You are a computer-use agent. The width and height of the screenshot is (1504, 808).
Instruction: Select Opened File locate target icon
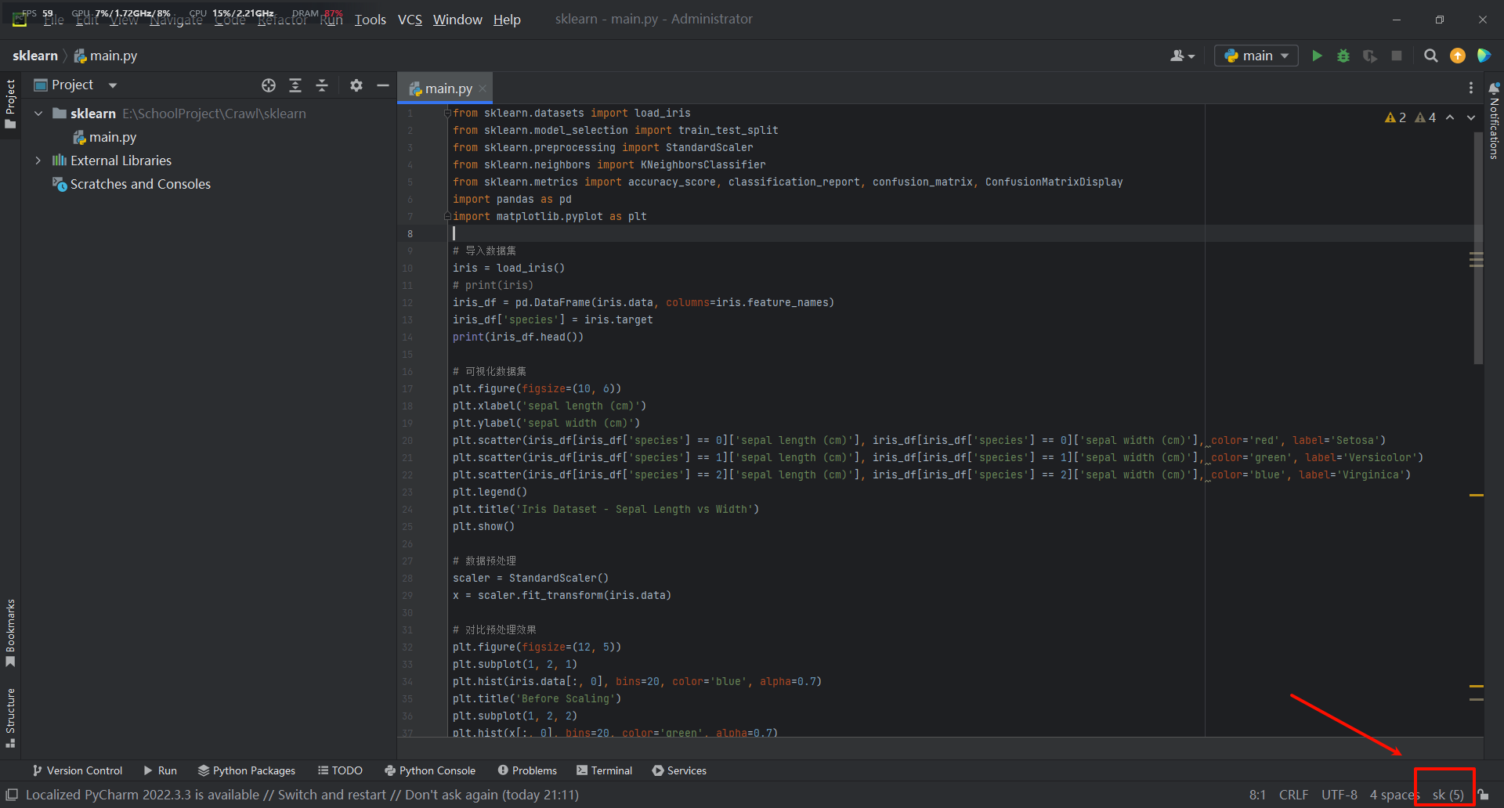pyautogui.click(x=269, y=85)
